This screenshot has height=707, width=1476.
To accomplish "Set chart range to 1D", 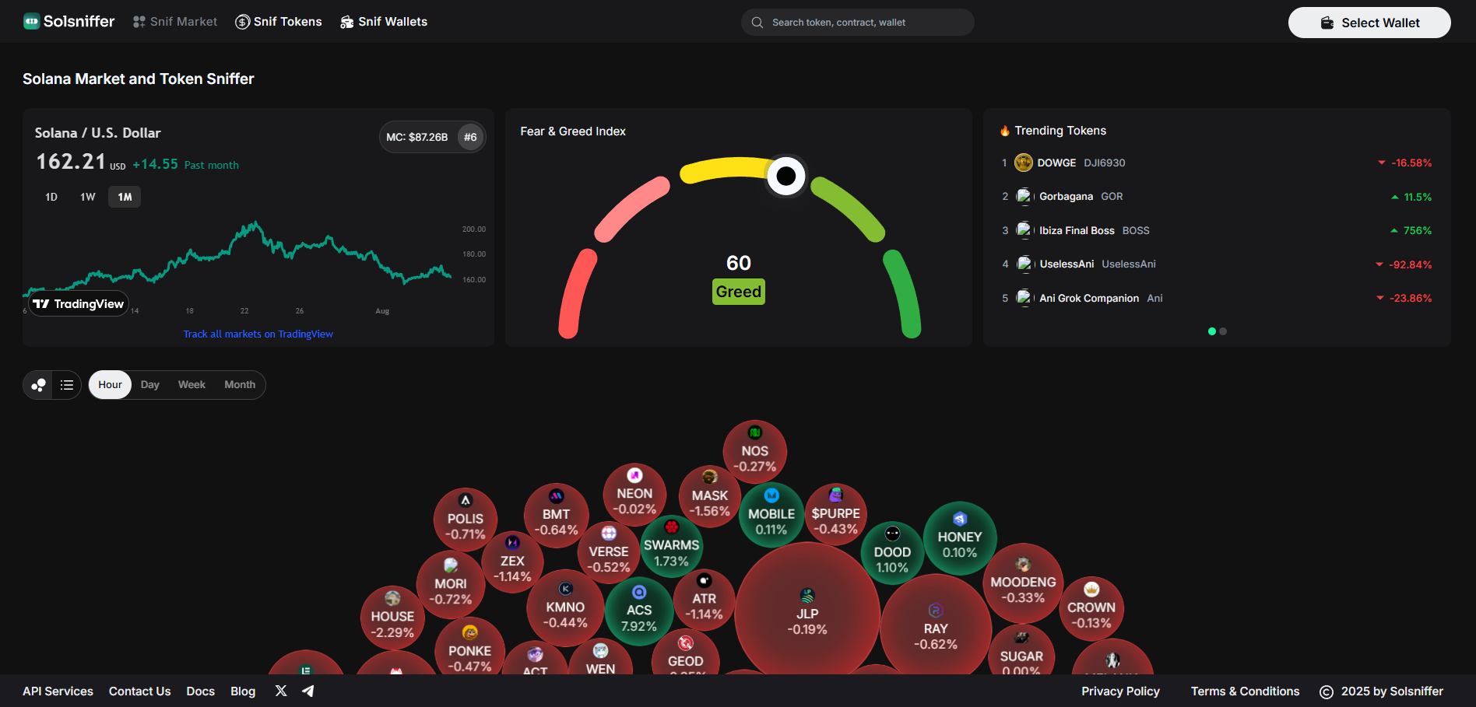I will pos(51,197).
